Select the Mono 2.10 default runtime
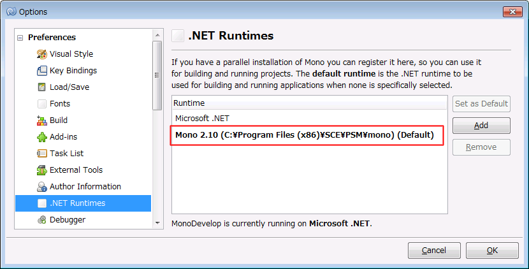The height and width of the screenshot is (269, 529). click(x=305, y=135)
